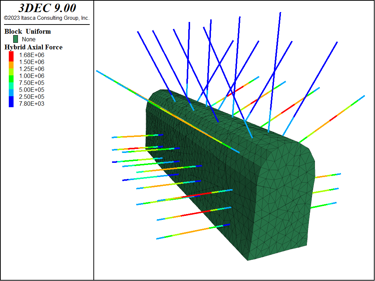Select the 'Block Uniform' legend heading

27,31
